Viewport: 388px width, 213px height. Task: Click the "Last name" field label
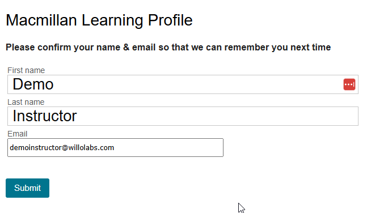(26, 102)
